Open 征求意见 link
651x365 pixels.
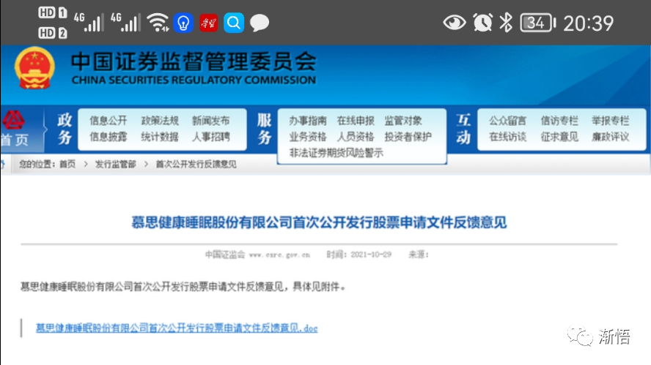coord(559,137)
